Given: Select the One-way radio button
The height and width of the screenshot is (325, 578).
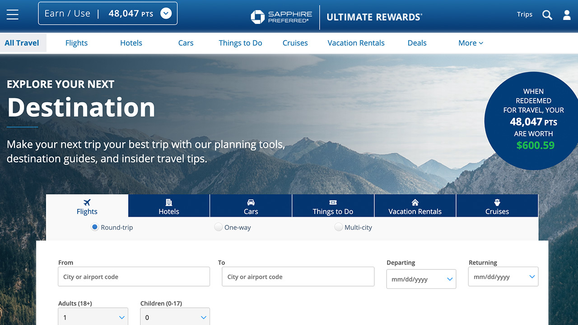Looking at the screenshot, I should (218, 227).
